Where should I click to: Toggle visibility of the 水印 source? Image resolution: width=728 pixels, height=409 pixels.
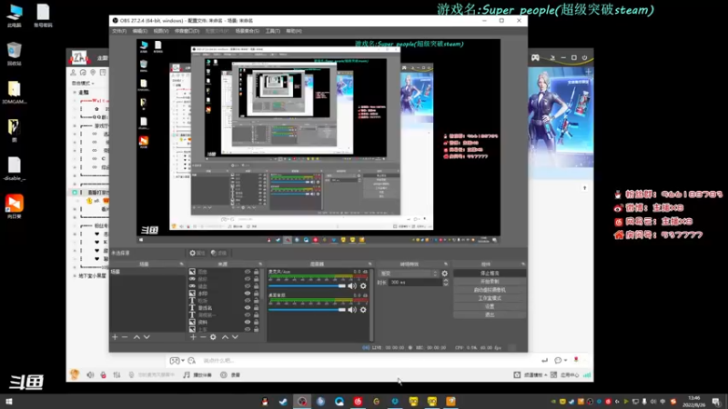[x=248, y=293]
